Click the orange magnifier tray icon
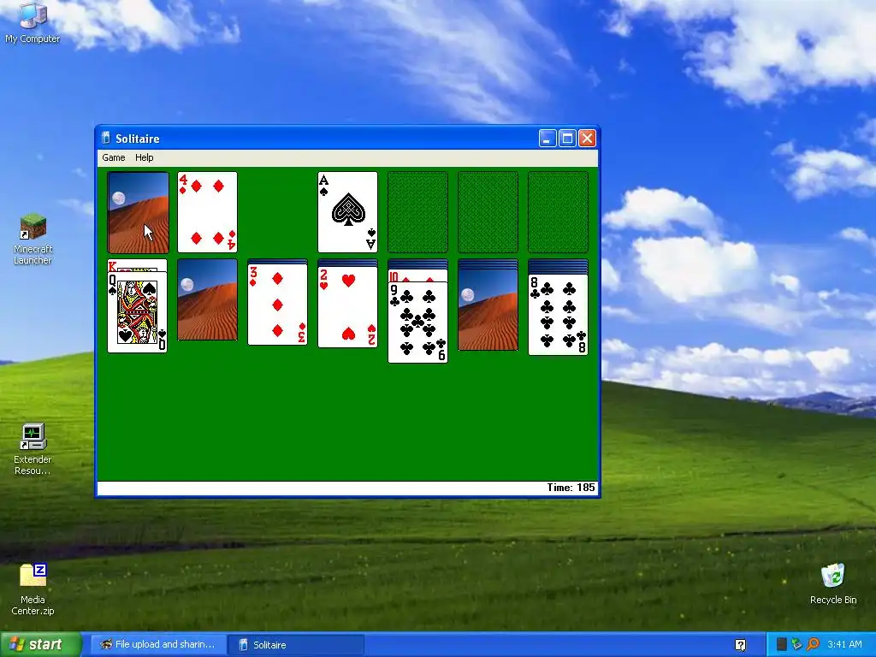This screenshot has height=657, width=876. pos(813,644)
